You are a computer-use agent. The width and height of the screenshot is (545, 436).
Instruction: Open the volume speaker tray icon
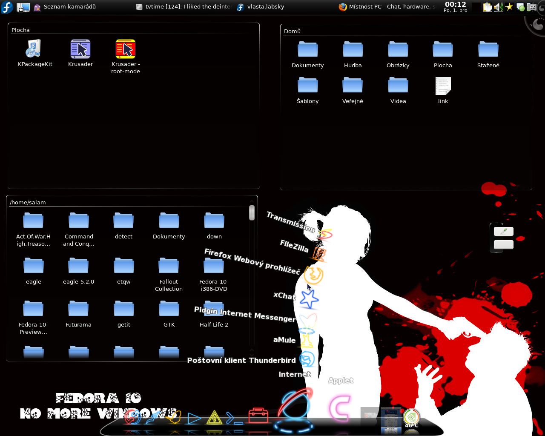498,7
